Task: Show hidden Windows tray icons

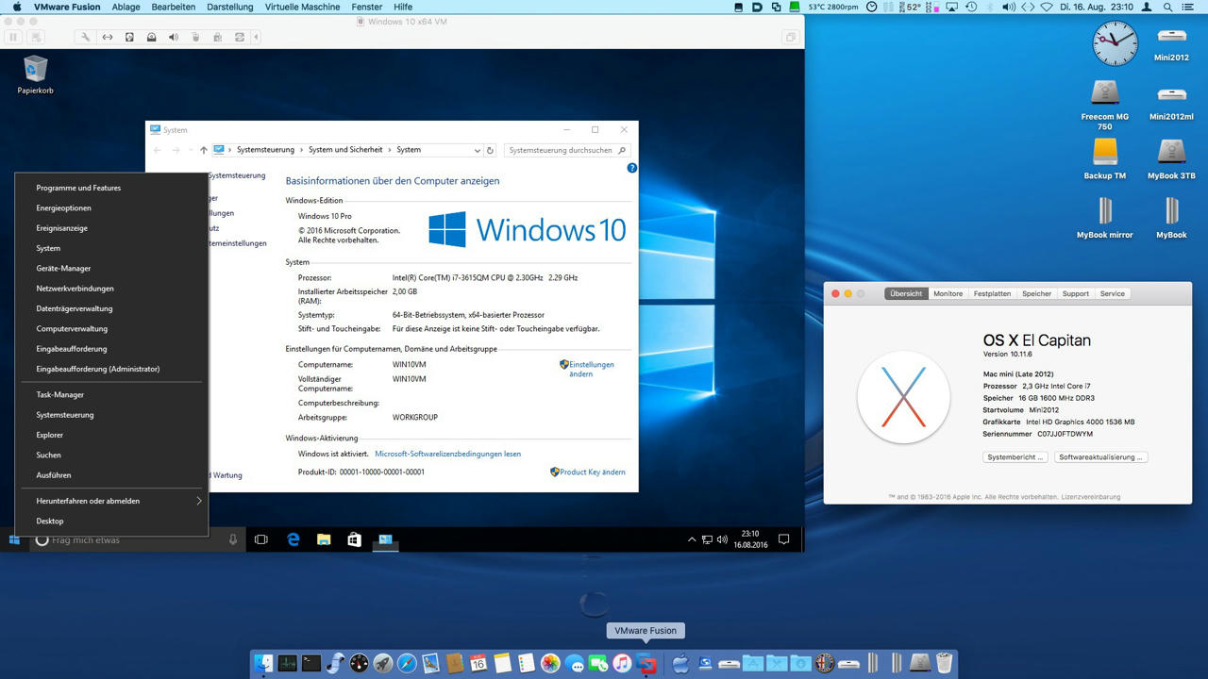Action: [692, 539]
